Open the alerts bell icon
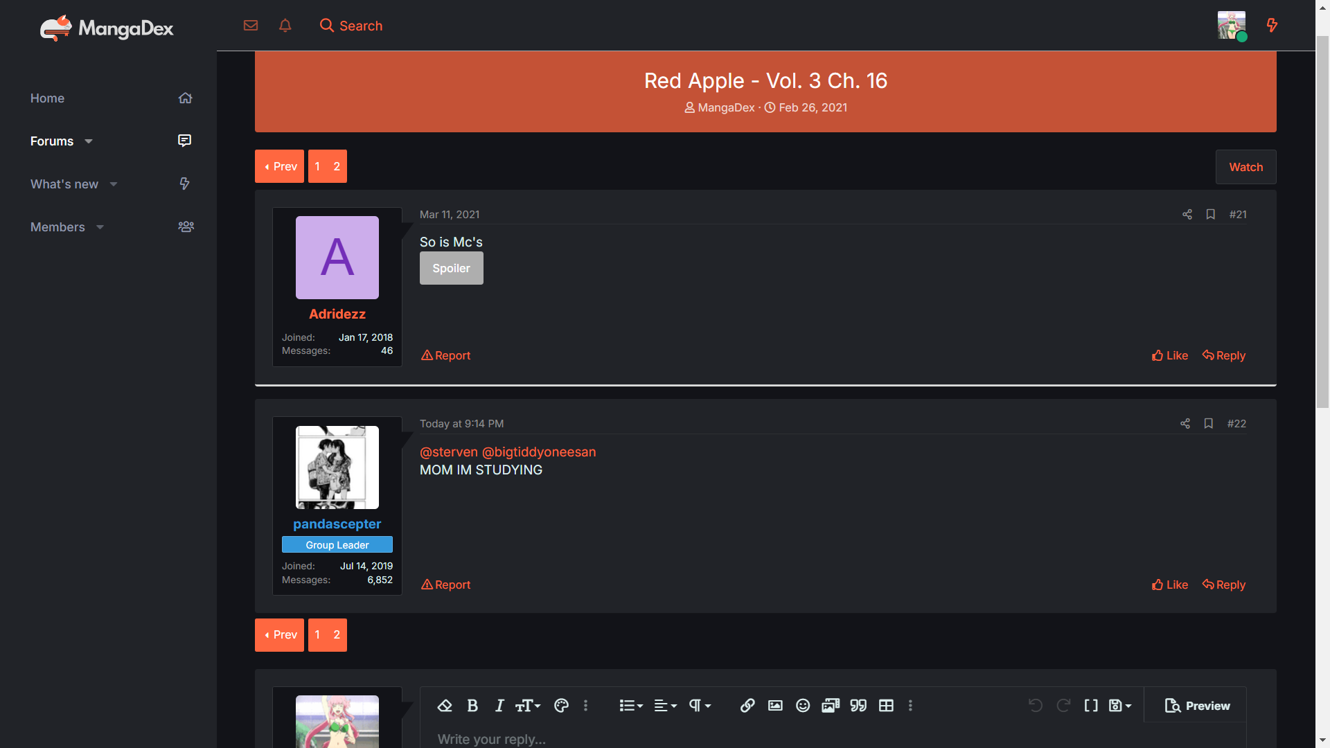Viewport: 1330px width, 748px height. tap(285, 26)
